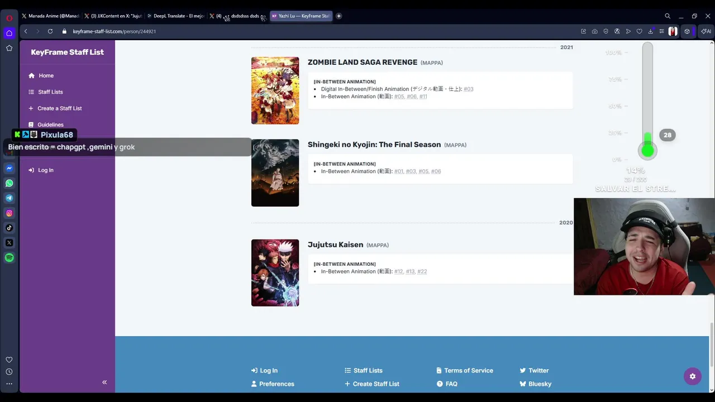Collapse the sidebar with double chevron
This screenshot has height=402, width=715.
click(104, 382)
